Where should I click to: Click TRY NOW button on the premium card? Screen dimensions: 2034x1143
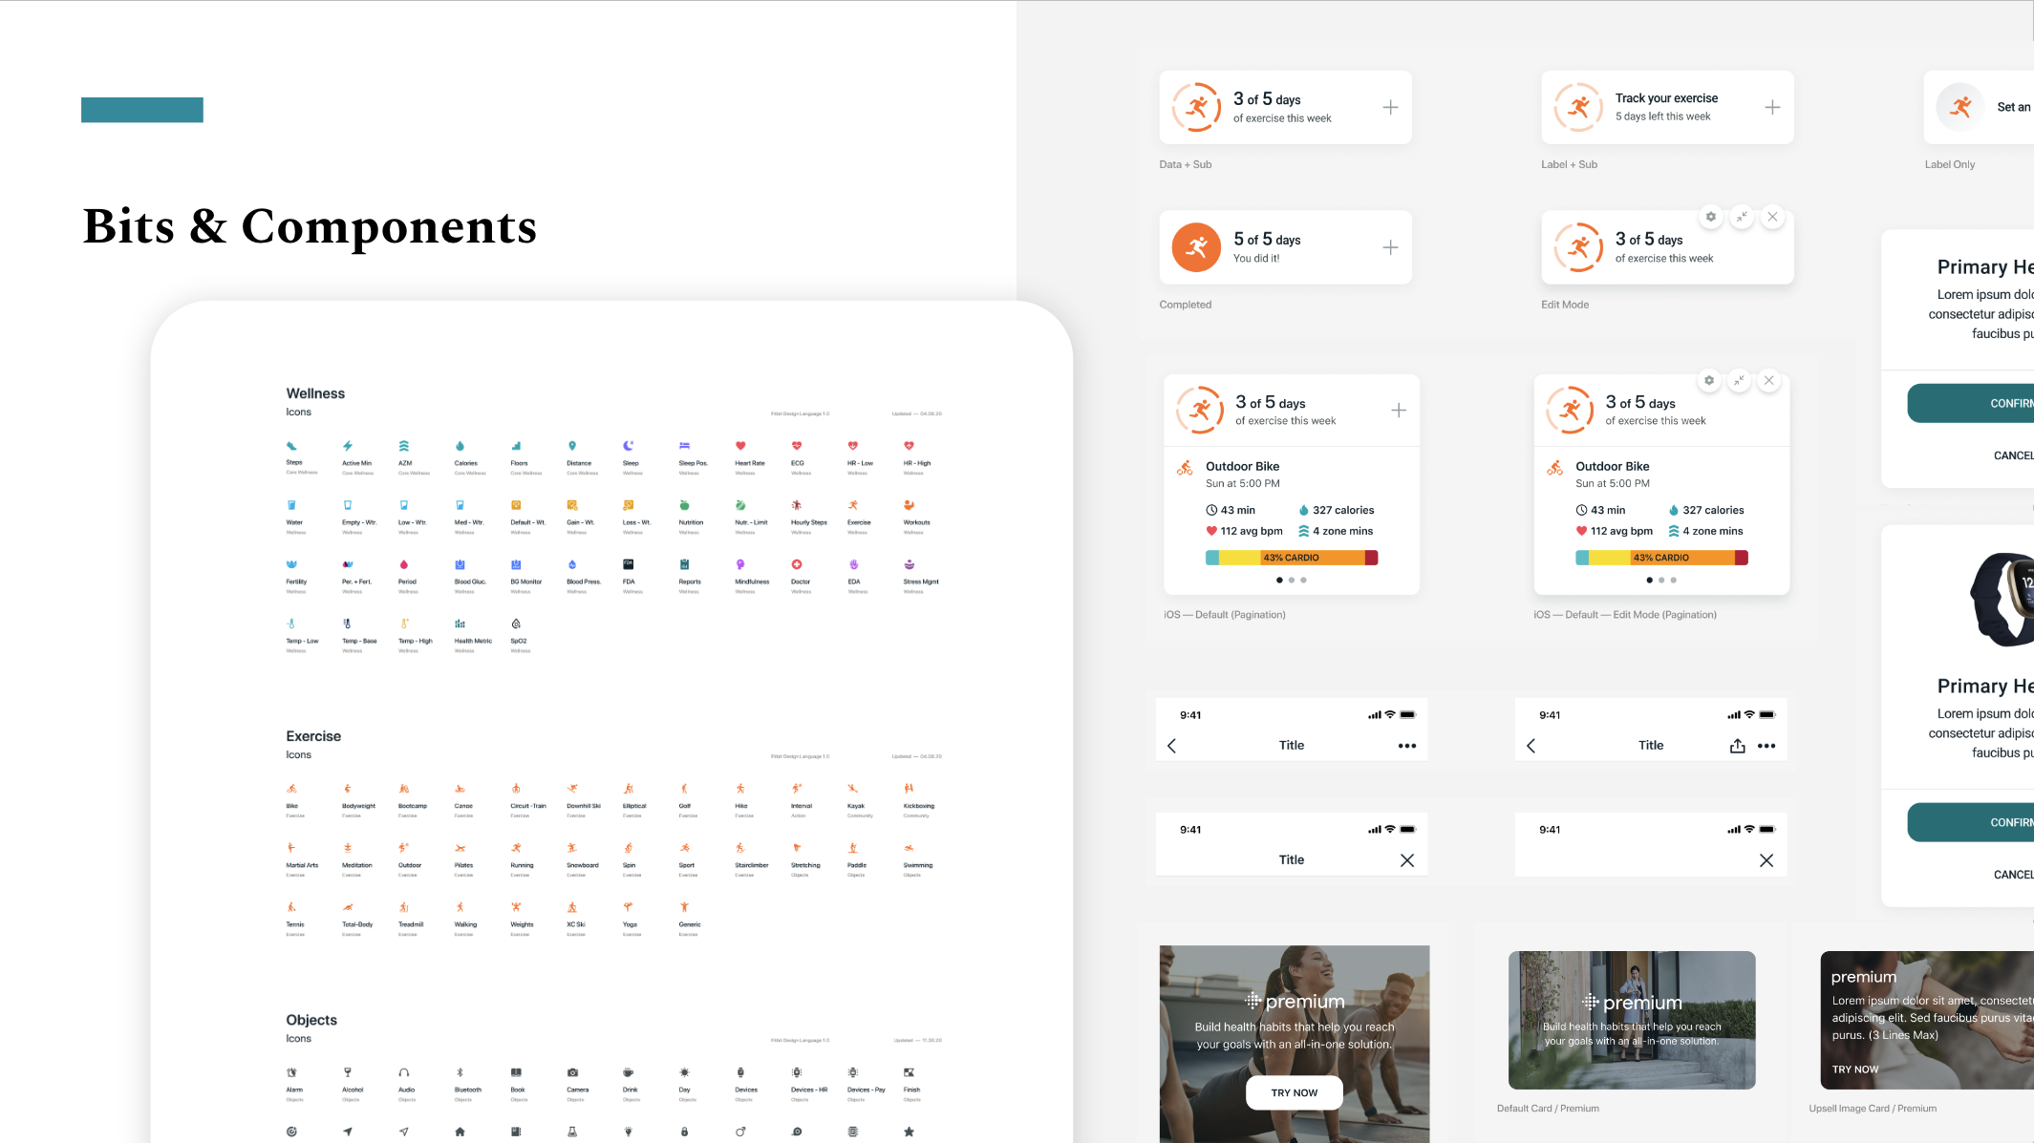tap(1295, 1092)
